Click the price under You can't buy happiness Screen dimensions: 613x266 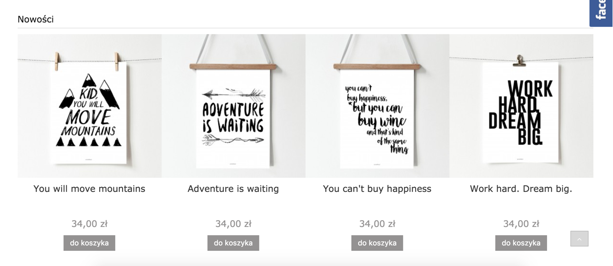click(377, 224)
